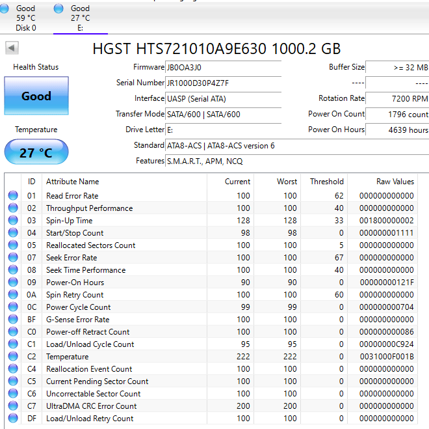429x429 pixels.
Task: Click status orb for Read Error Rate
Action: (x=13, y=195)
